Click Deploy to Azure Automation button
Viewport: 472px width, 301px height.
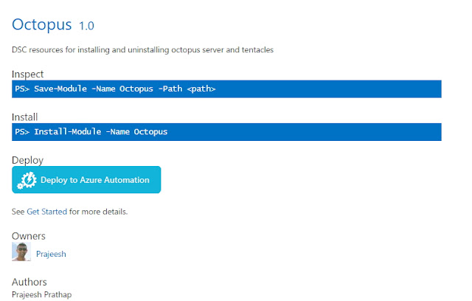(86, 180)
